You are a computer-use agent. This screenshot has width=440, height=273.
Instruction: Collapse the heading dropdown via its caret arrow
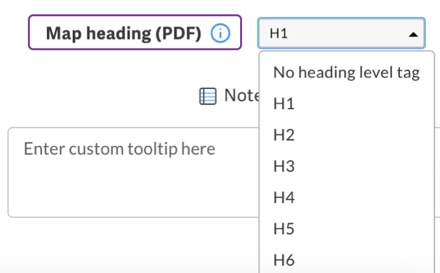(x=413, y=35)
